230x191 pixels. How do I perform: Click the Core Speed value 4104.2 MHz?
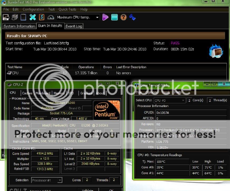click(x=45, y=153)
